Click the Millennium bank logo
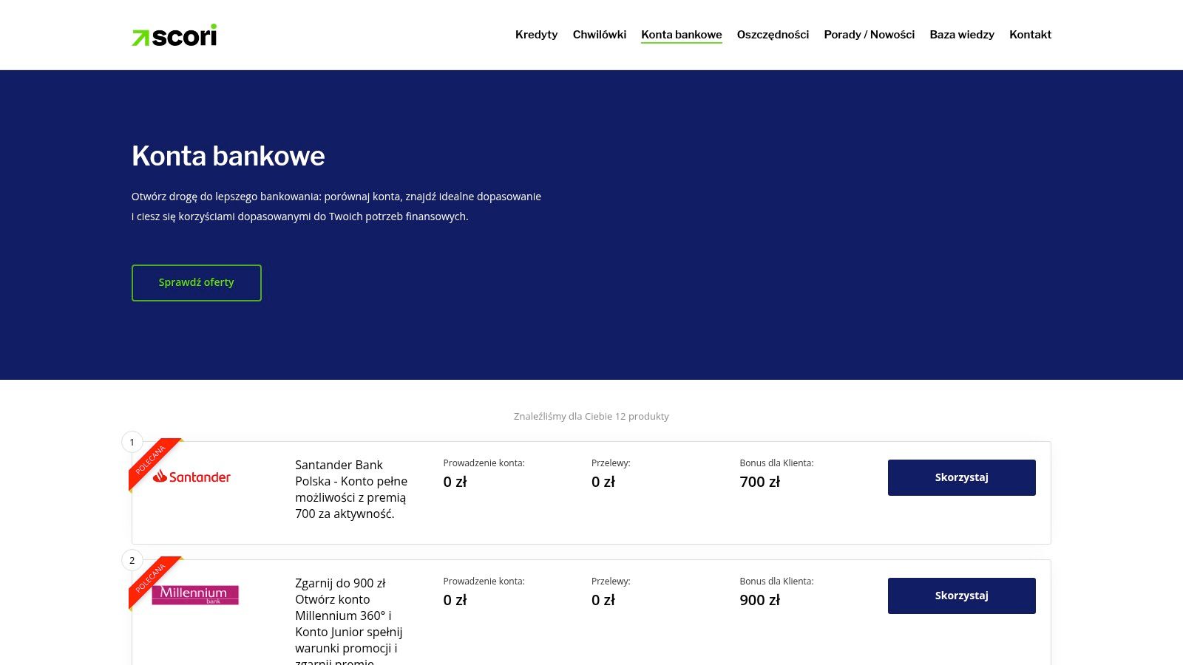This screenshot has width=1183, height=665. point(195,595)
